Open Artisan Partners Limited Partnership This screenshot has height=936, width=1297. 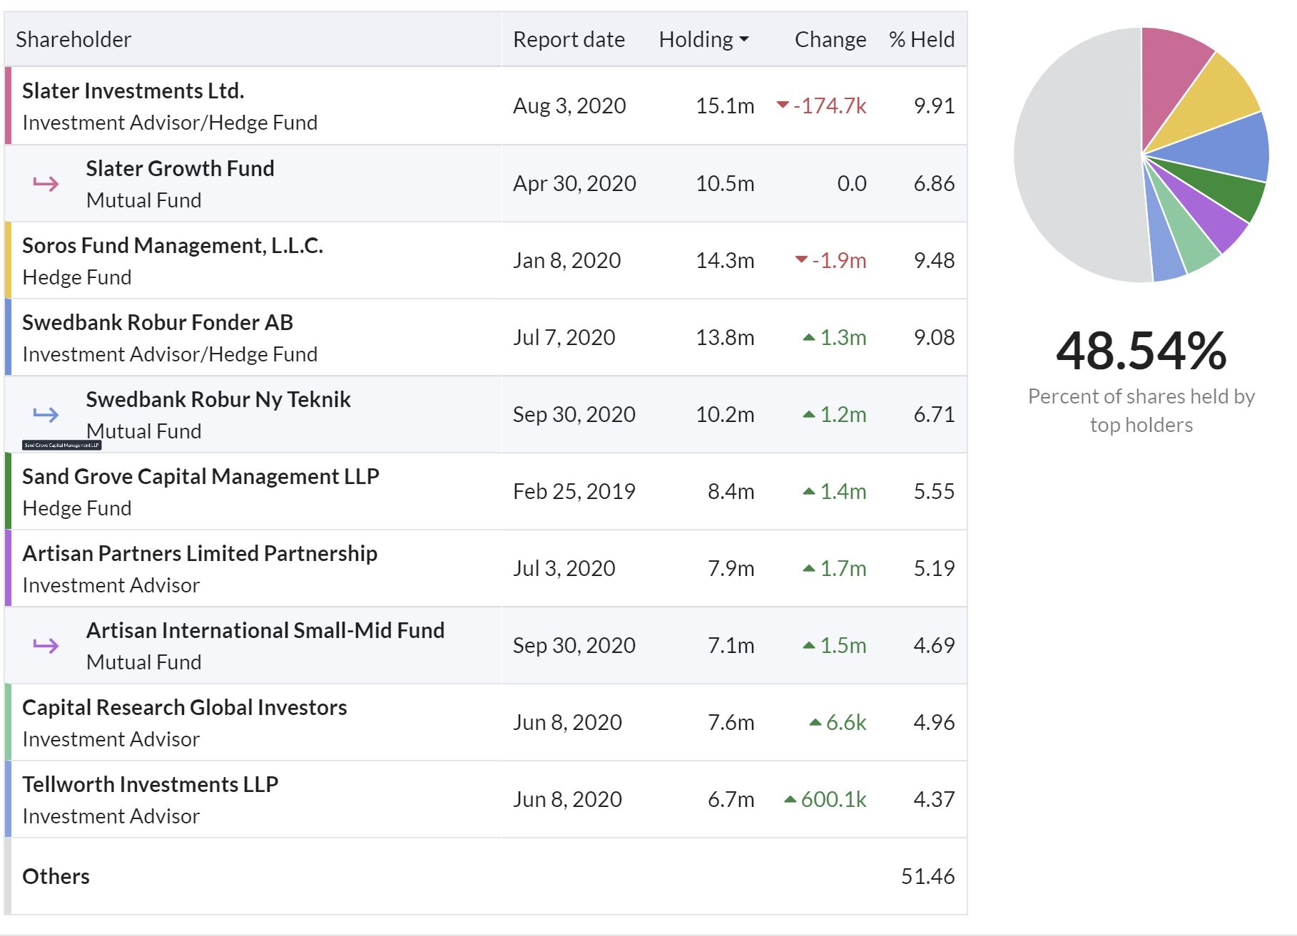(200, 553)
